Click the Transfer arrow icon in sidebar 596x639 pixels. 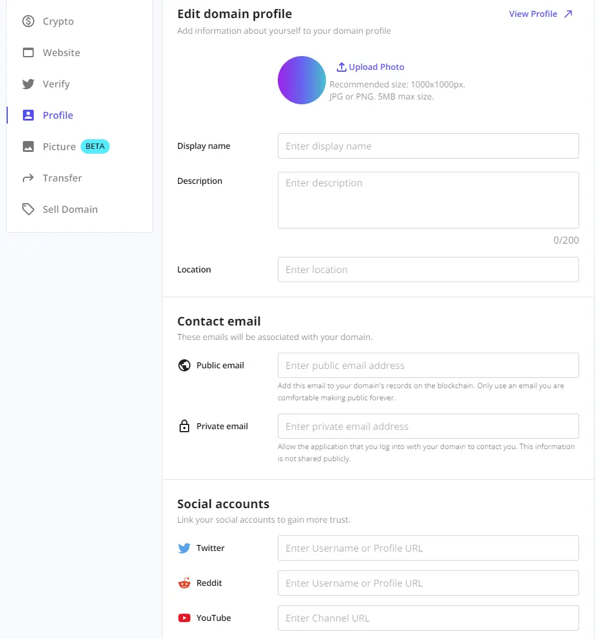tap(28, 178)
